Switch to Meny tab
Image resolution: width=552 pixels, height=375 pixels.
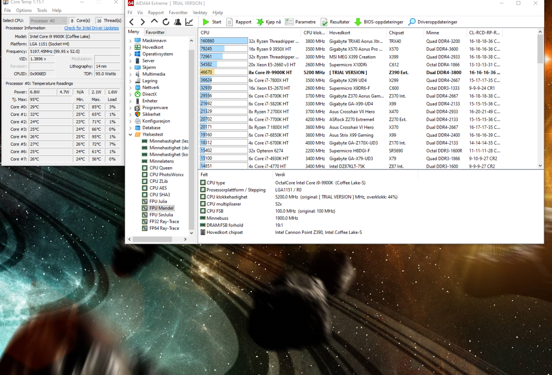click(x=133, y=32)
